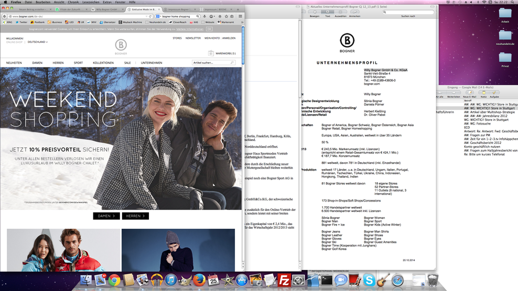Go to Firefox home page icon

pyautogui.click(x=220, y=16)
